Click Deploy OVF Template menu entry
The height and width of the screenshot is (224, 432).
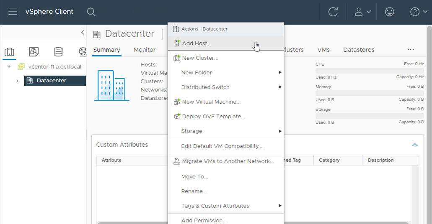point(213,117)
